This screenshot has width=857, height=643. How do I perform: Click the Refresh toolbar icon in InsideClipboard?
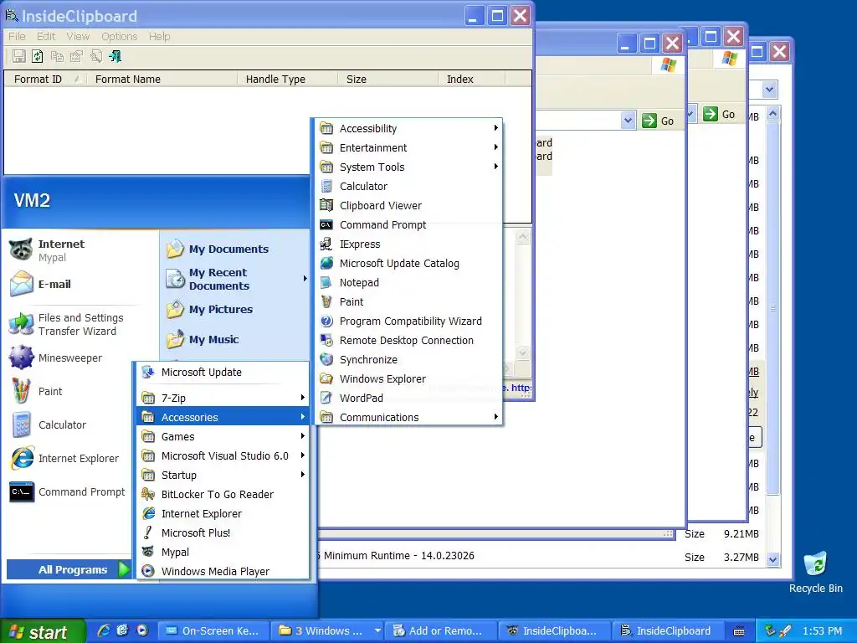38,56
